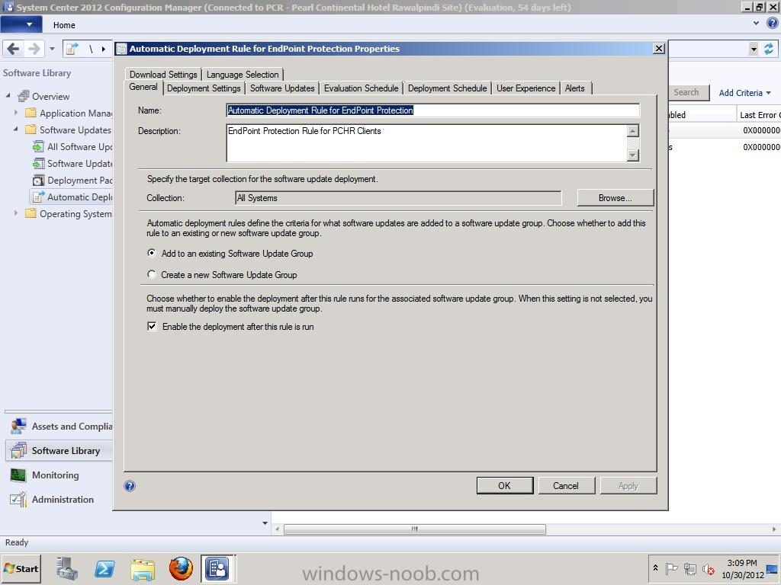The height and width of the screenshot is (585, 781).
Task: Expand the Application Management folder
Action: [x=16, y=113]
